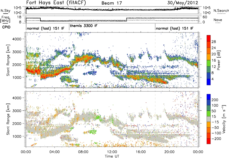Viewport: 229px width, 158px height.
Task: Click the '4000' tick on the power panel
Action: 17,39
